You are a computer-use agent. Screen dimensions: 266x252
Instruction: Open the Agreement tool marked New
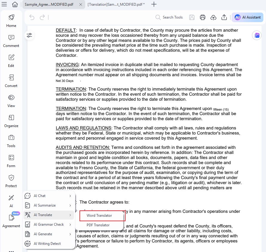coord(11,220)
